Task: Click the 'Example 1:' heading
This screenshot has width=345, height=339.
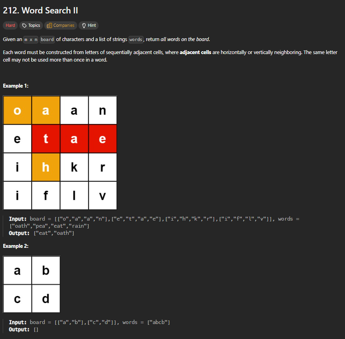Action: pyautogui.click(x=16, y=86)
